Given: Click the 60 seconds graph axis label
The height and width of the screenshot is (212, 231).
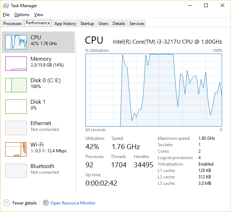Looking at the screenshot, I should [95, 130].
